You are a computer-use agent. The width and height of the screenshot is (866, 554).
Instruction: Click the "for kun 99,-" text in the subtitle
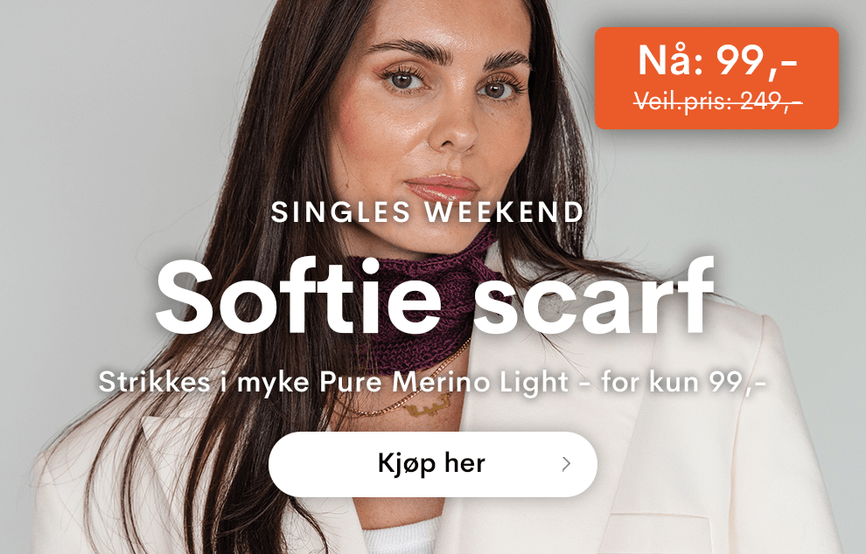[x=684, y=382]
